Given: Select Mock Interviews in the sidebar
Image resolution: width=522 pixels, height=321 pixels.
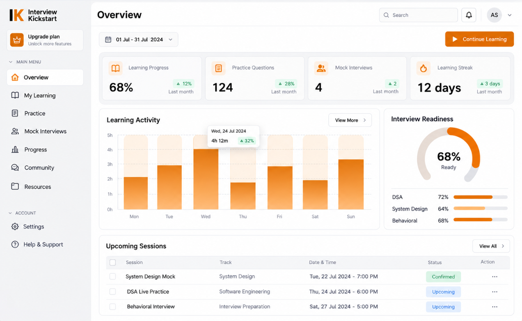Looking at the screenshot, I should pyautogui.click(x=45, y=131).
